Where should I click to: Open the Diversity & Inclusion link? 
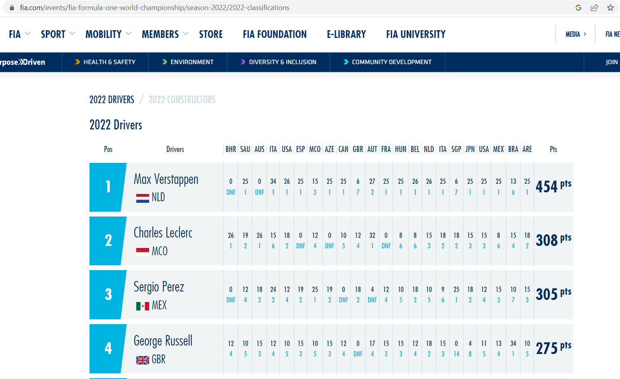click(x=279, y=62)
